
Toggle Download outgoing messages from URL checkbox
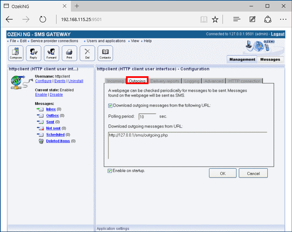tap(111, 105)
